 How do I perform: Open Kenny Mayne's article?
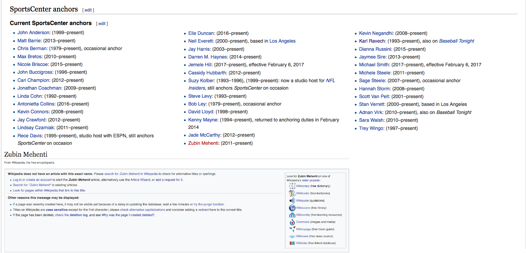click(x=203, y=120)
